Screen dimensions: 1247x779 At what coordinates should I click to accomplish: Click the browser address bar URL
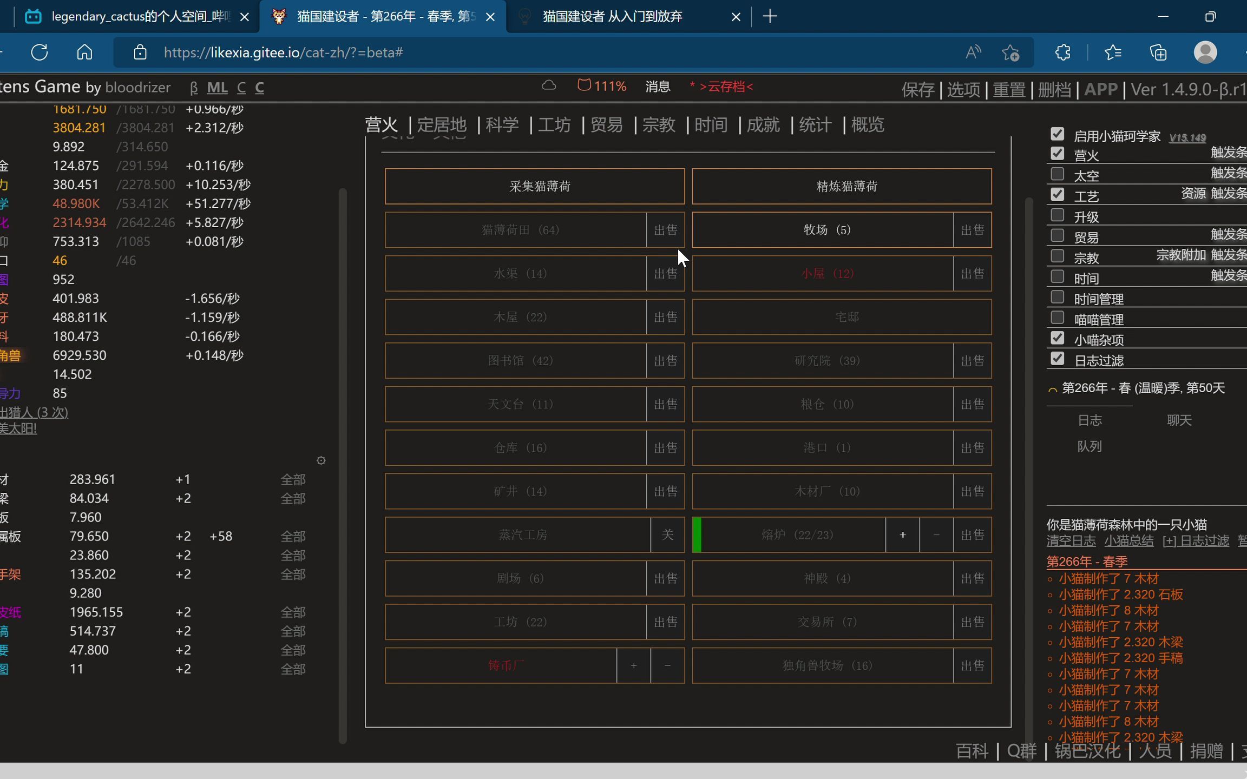point(283,52)
